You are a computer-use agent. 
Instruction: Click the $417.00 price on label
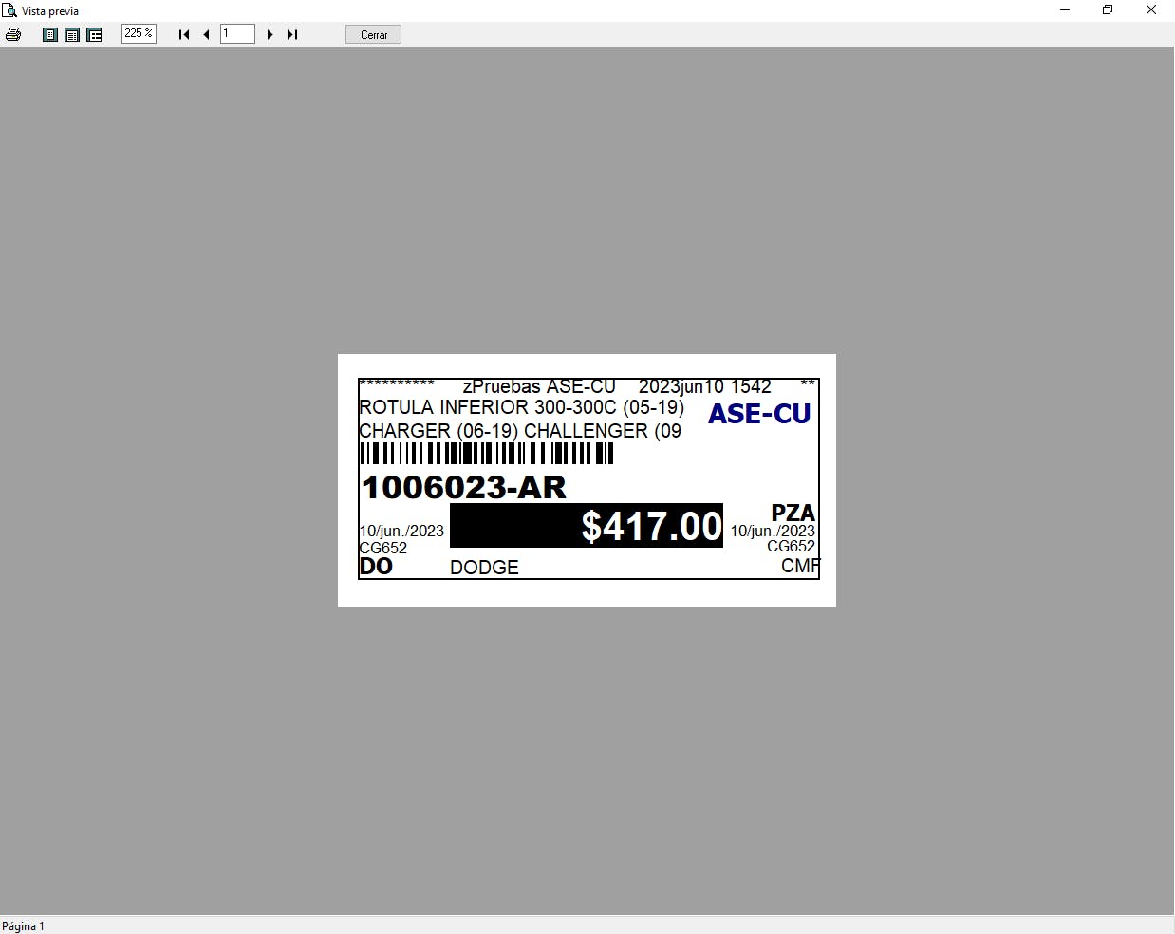pos(652,526)
